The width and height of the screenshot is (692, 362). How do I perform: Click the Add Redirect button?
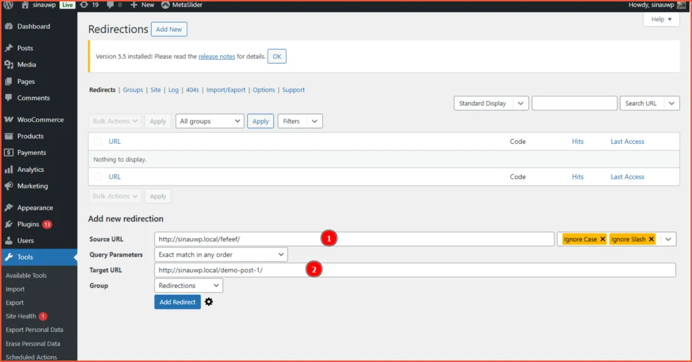pos(177,301)
